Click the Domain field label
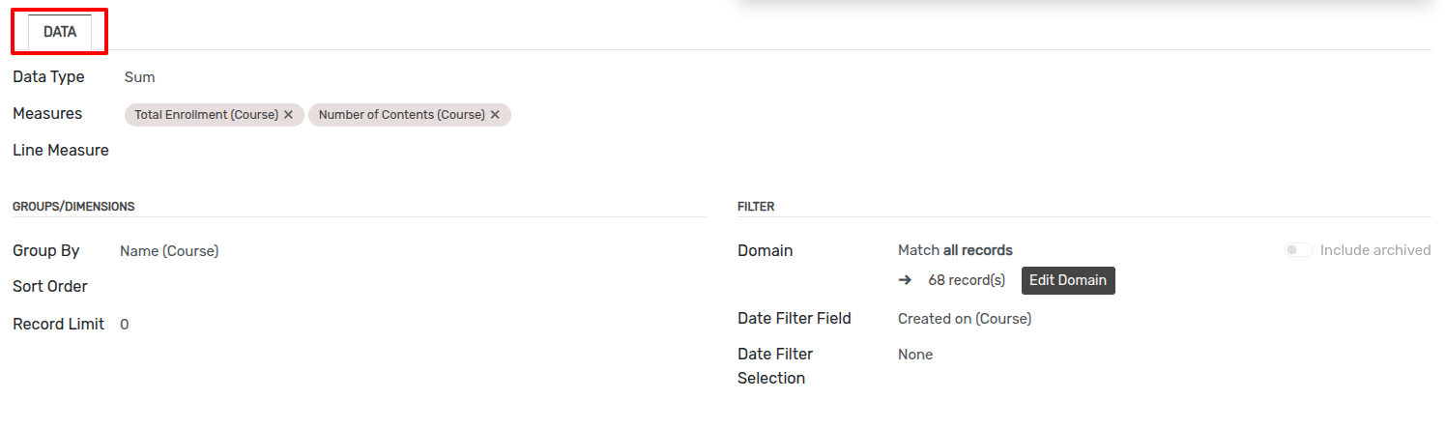The width and height of the screenshot is (1445, 428). tap(765, 251)
